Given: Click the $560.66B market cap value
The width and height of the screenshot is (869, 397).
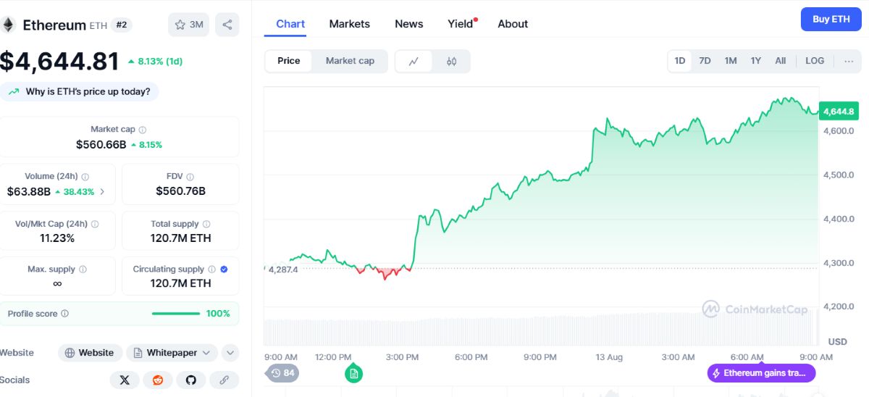Looking at the screenshot, I should [x=101, y=144].
